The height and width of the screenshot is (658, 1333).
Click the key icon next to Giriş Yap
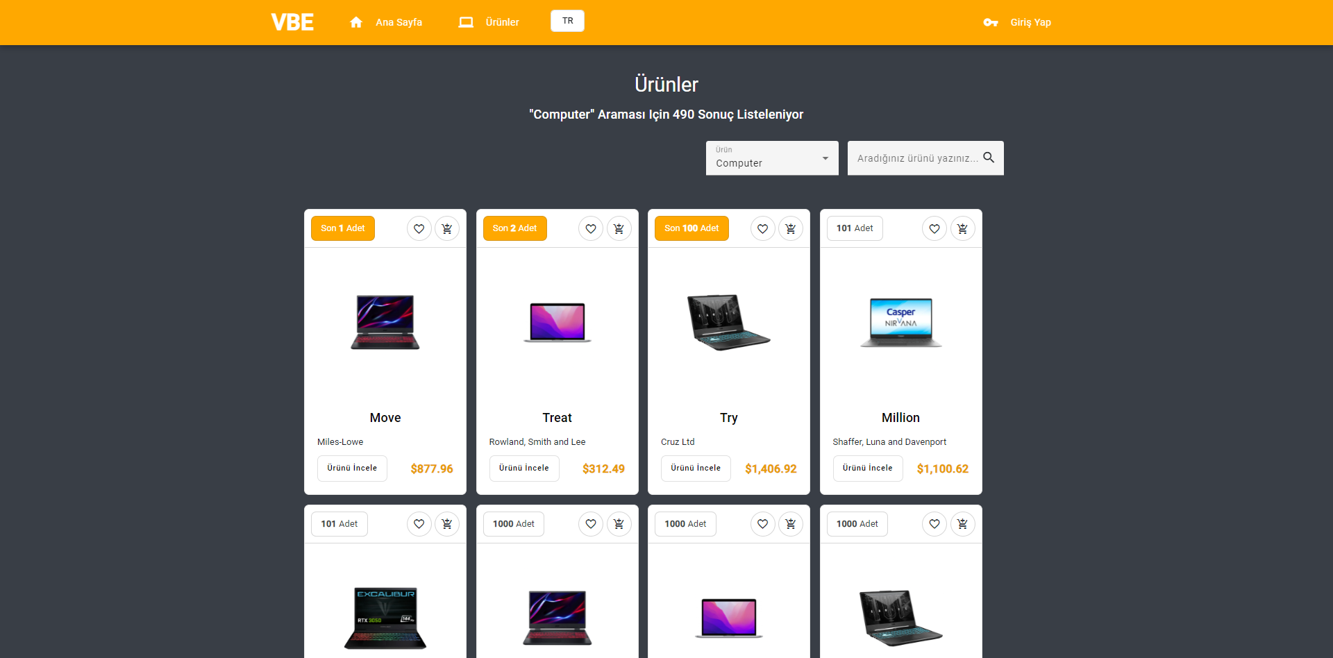click(991, 22)
